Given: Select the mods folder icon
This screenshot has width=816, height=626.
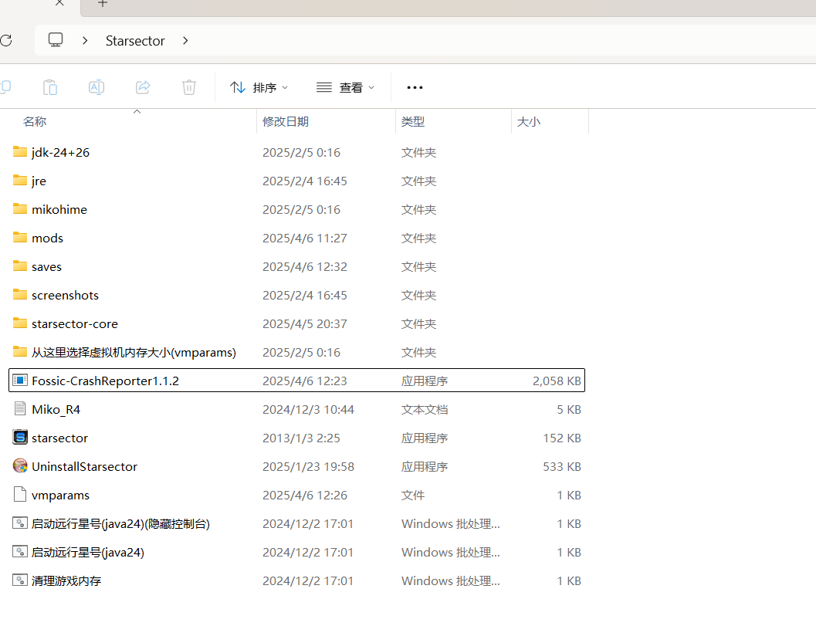Looking at the screenshot, I should (20, 238).
